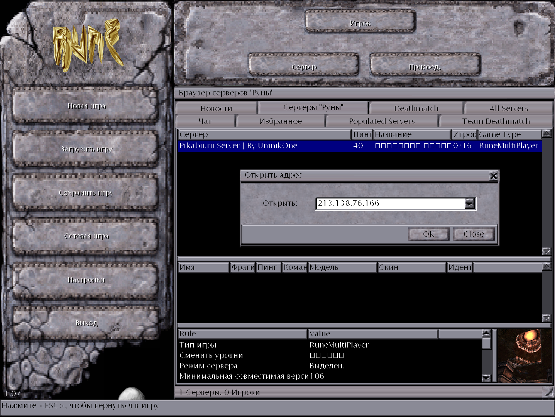
Task: Click the Rule column header
Action: pos(242,334)
